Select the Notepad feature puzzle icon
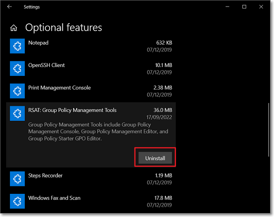This screenshot has width=274, height=217. (x=17, y=46)
